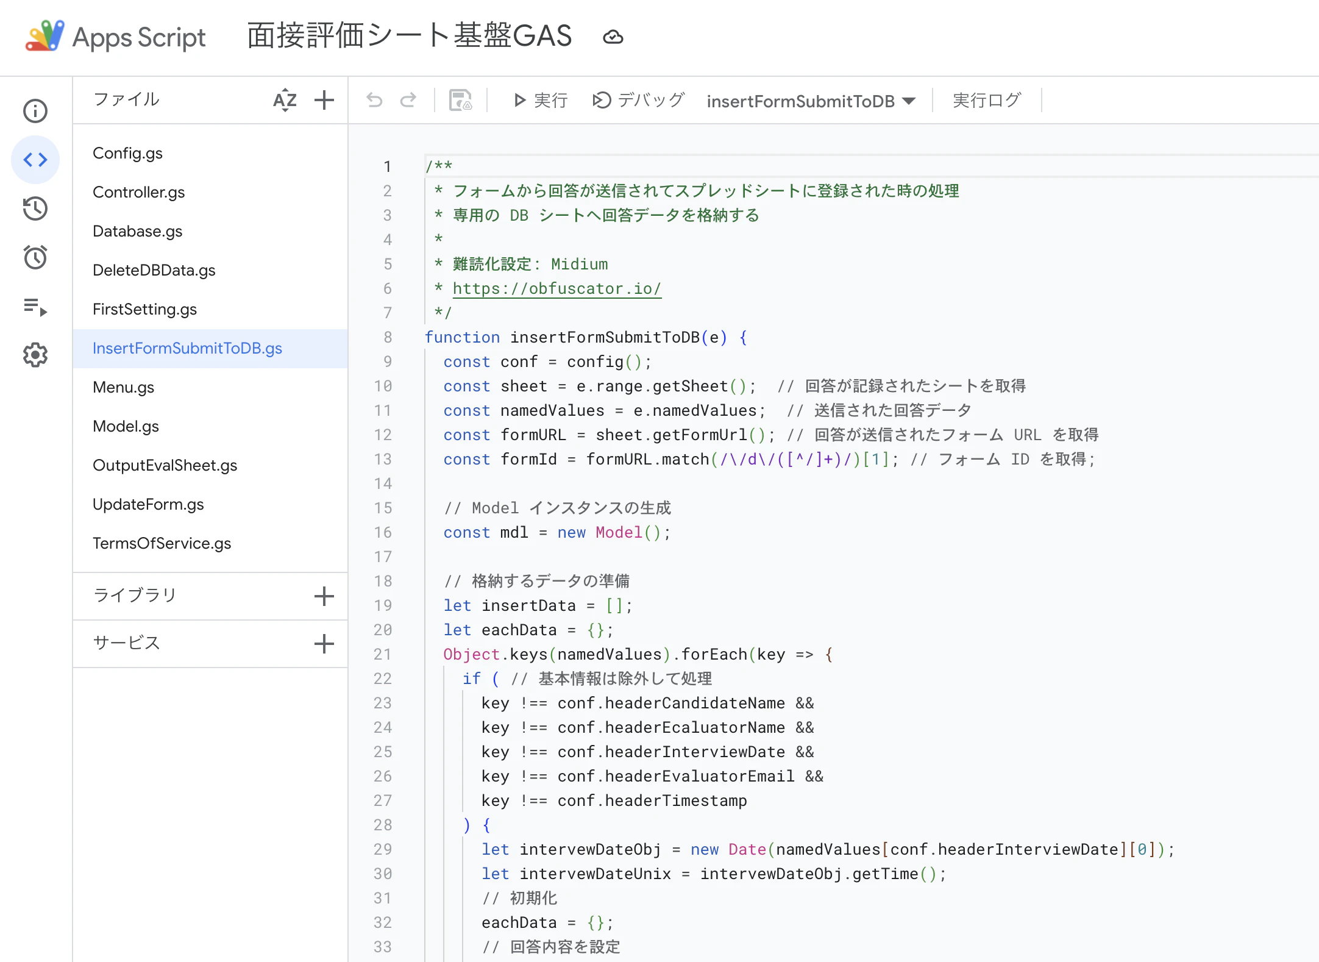This screenshot has width=1319, height=962.
Task: Click the Redo arrow icon
Action: click(x=408, y=100)
